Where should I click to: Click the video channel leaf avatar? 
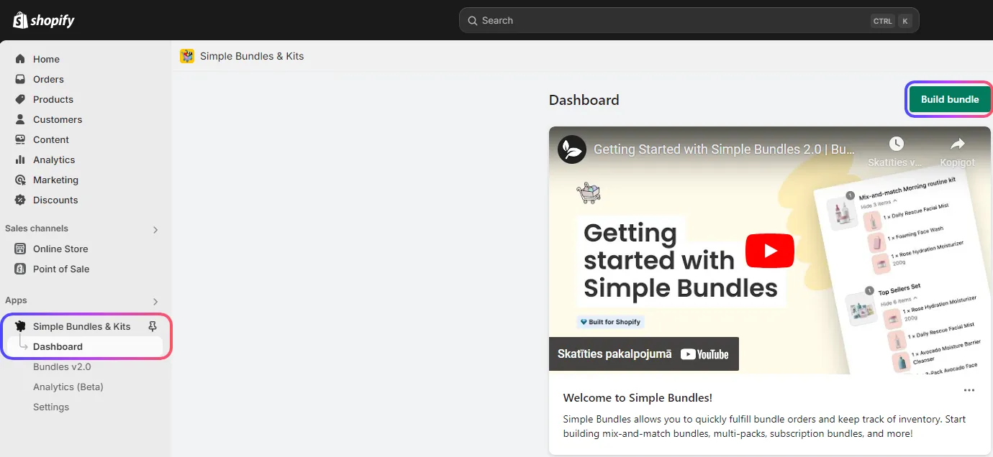pos(572,149)
